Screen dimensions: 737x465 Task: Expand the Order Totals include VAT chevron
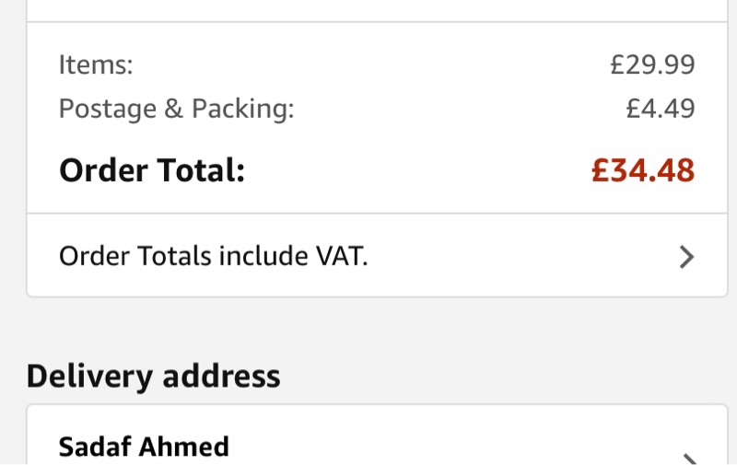(686, 257)
